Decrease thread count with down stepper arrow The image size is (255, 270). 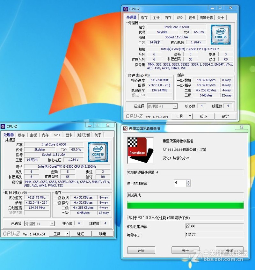click(188, 185)
